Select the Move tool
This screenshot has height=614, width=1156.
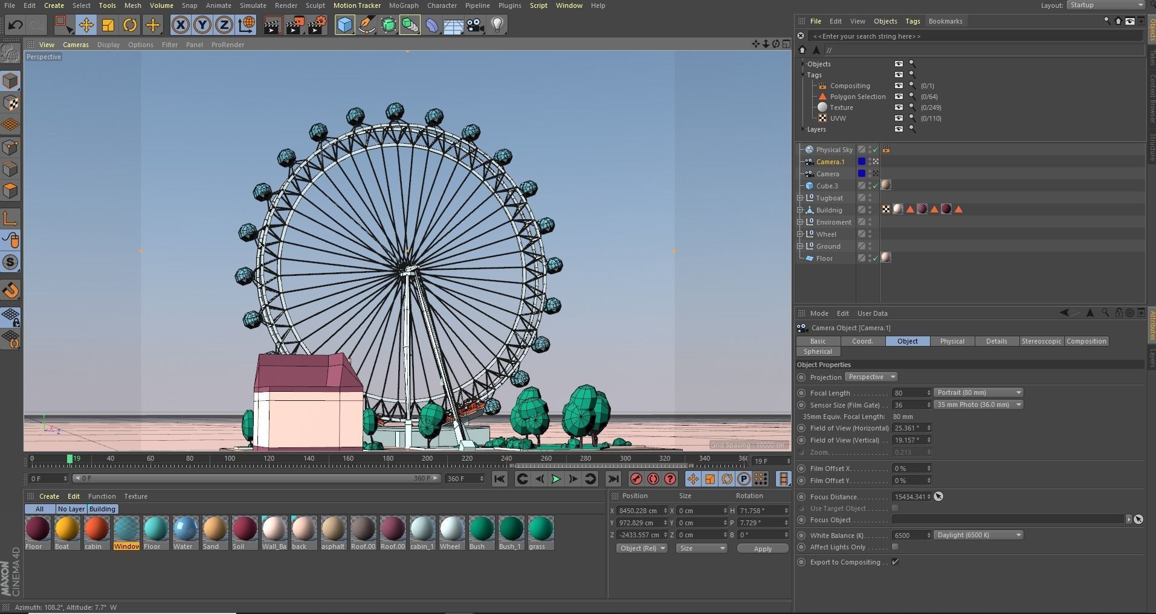pos(86,25)
